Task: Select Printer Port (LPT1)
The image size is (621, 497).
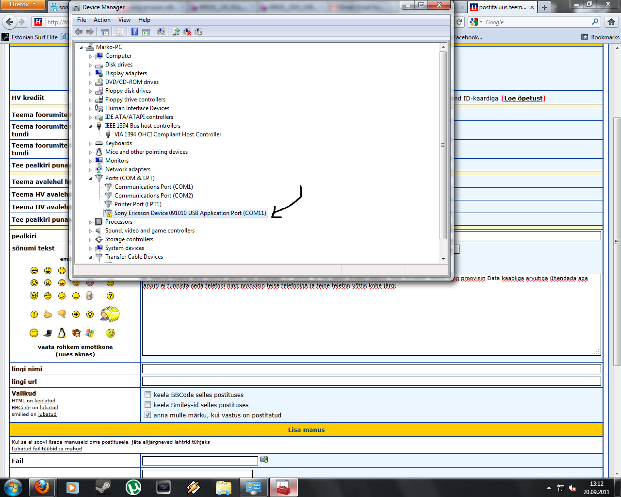Action: [138, 204]
